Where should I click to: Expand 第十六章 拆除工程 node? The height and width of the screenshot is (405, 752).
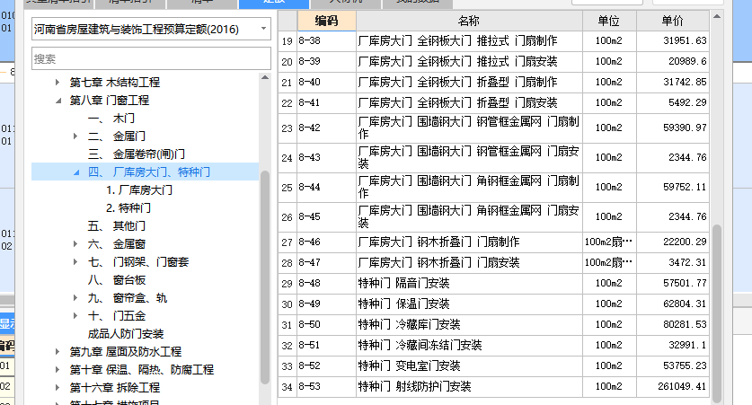[x=58, y=388]
